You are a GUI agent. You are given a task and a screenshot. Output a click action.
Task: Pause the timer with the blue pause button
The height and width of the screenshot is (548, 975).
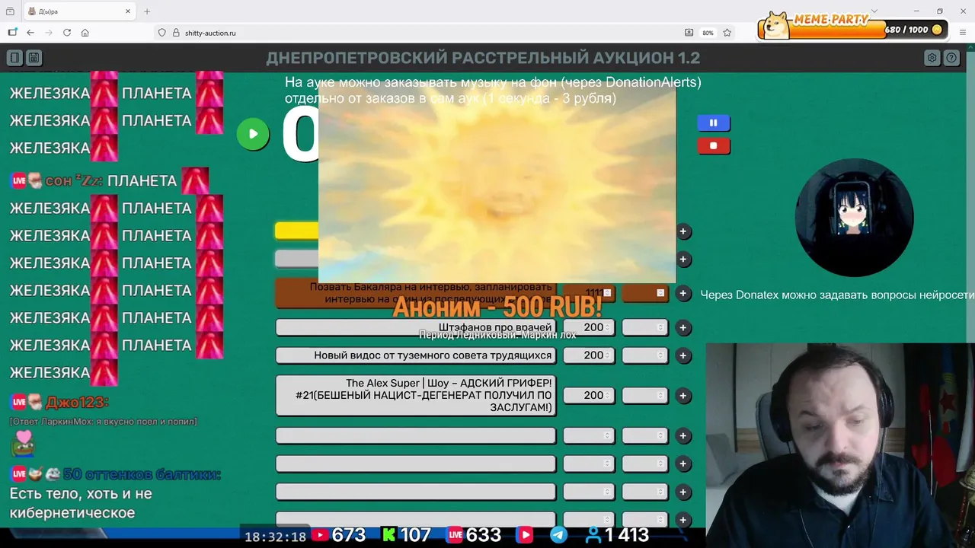click(714, 123)
